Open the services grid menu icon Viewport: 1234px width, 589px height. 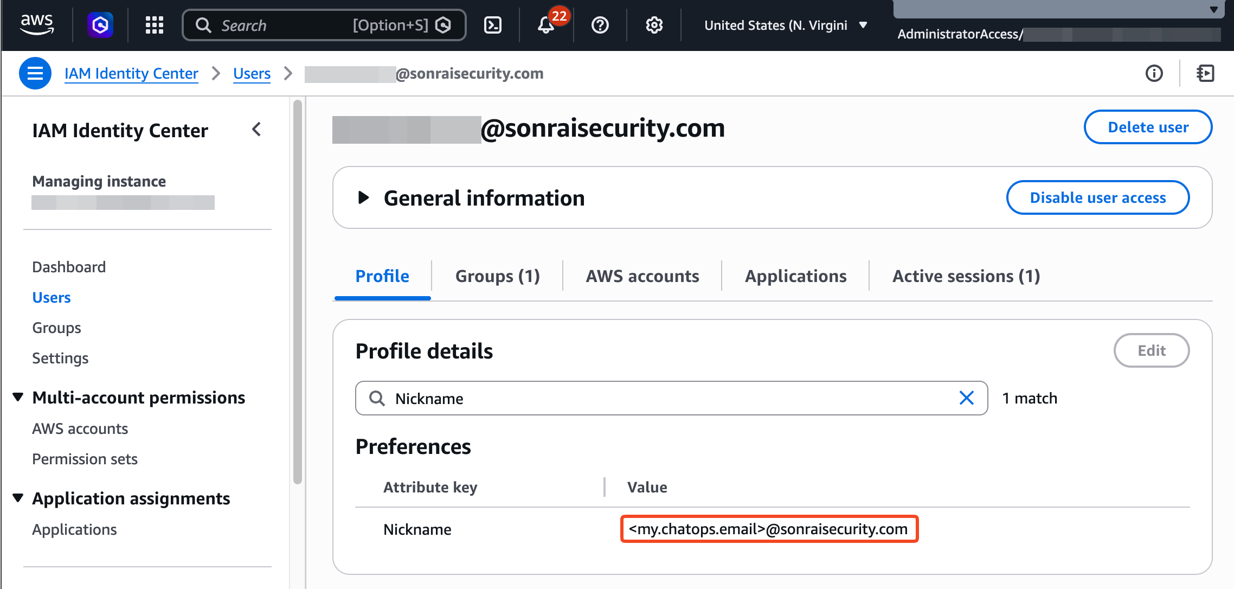[x=155, y=25]
